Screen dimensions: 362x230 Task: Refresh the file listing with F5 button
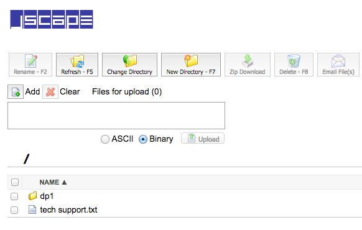pos(77,65)
